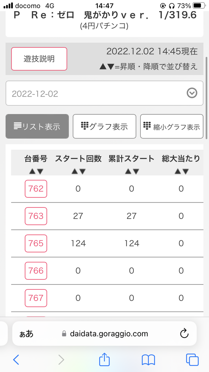
Task: Sort スタート回数 column ascending arrow
Action: 75,172
